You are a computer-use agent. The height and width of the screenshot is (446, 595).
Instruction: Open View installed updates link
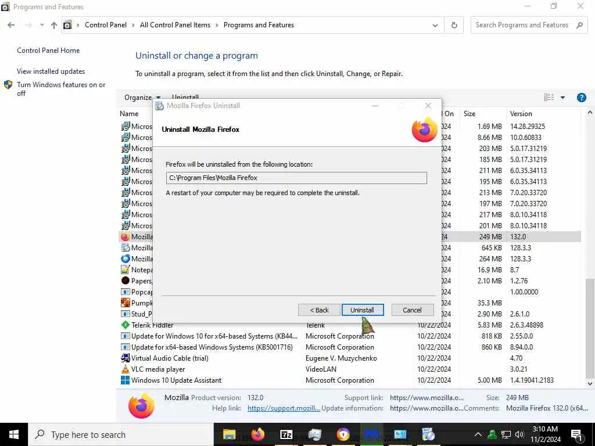51,71
